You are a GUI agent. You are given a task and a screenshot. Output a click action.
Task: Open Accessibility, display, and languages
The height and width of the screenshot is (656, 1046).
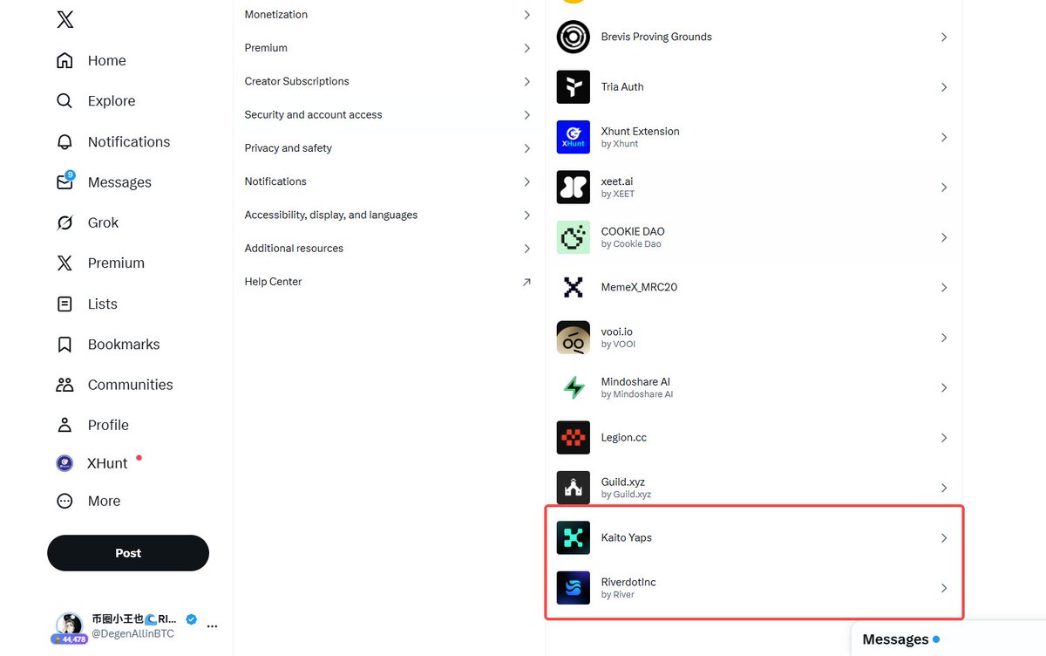[x=389, y=215]
